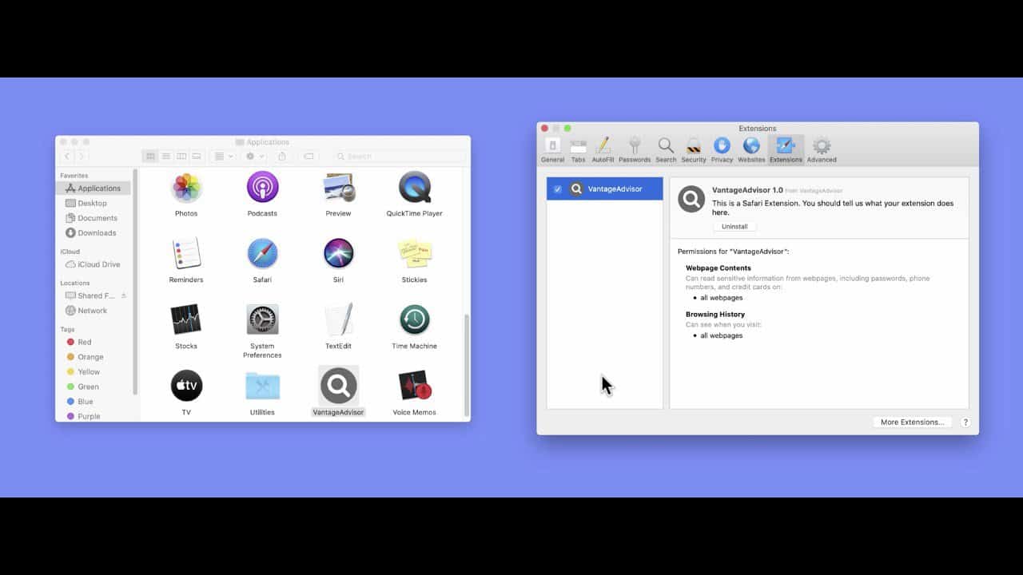1023x575 pixels.
Task: Open Desktop in the Finder sidebar
Action: tap(86, 204)
